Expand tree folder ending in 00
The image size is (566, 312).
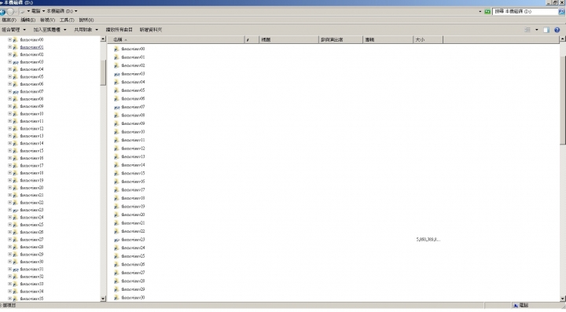(x=9, y=39)
